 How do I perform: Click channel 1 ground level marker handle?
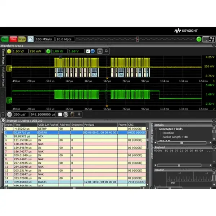[9, 68]
